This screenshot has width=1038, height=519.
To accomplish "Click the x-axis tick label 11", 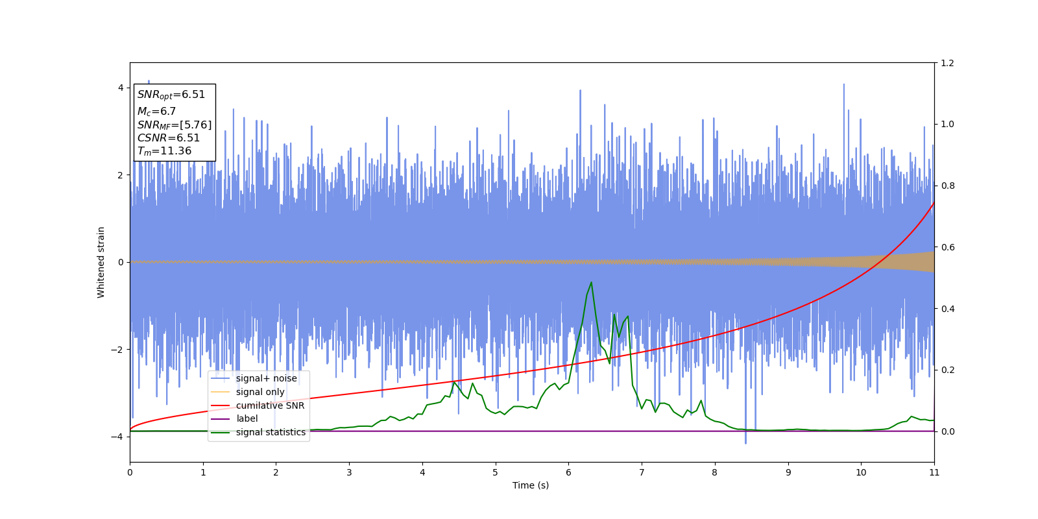I will tap(934, 472).
